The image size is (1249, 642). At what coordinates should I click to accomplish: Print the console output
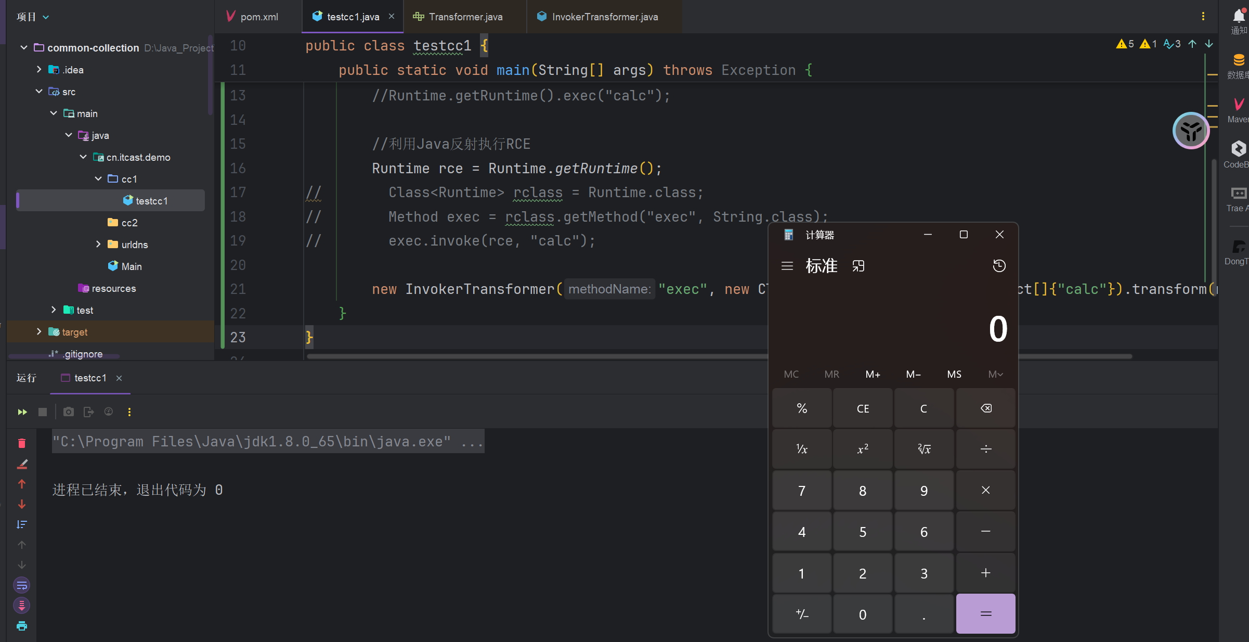22,626
